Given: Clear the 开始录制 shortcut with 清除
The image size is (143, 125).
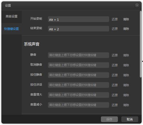Looking at the screenshot, I should 126,19.
